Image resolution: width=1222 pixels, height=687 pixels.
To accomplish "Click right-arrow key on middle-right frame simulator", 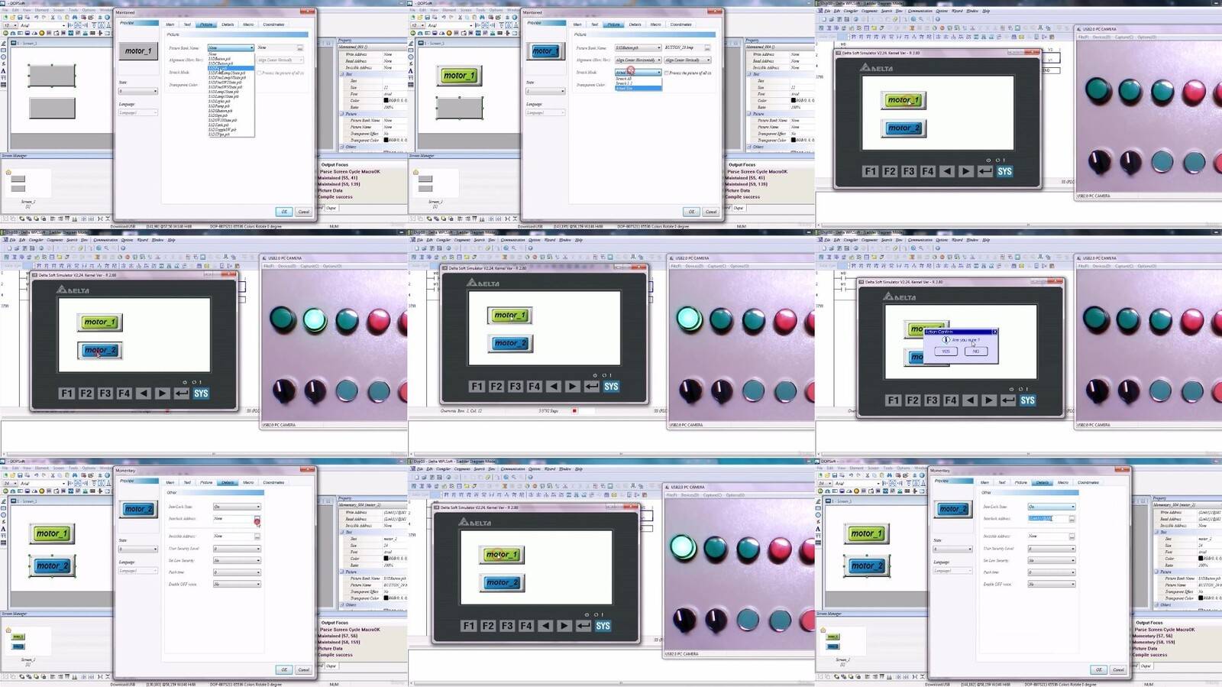I will coord(989,400).
